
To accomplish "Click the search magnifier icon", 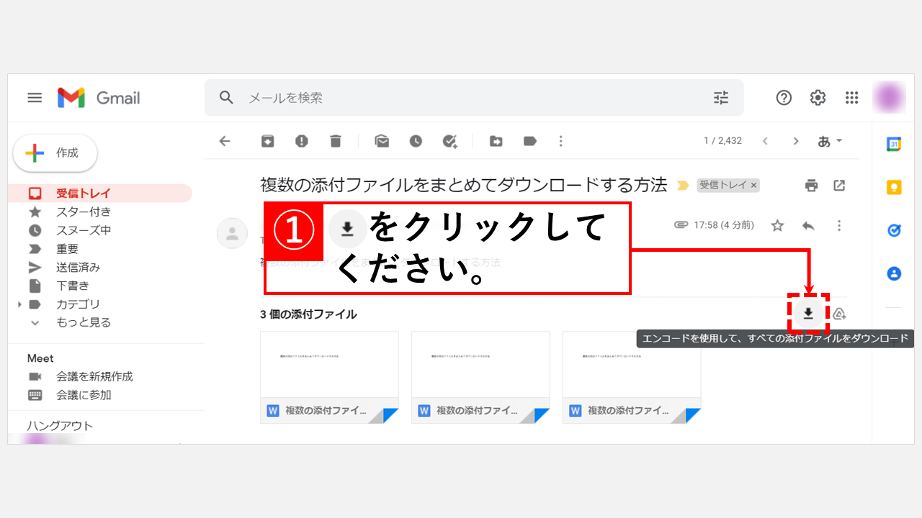I will pos(226,98).
